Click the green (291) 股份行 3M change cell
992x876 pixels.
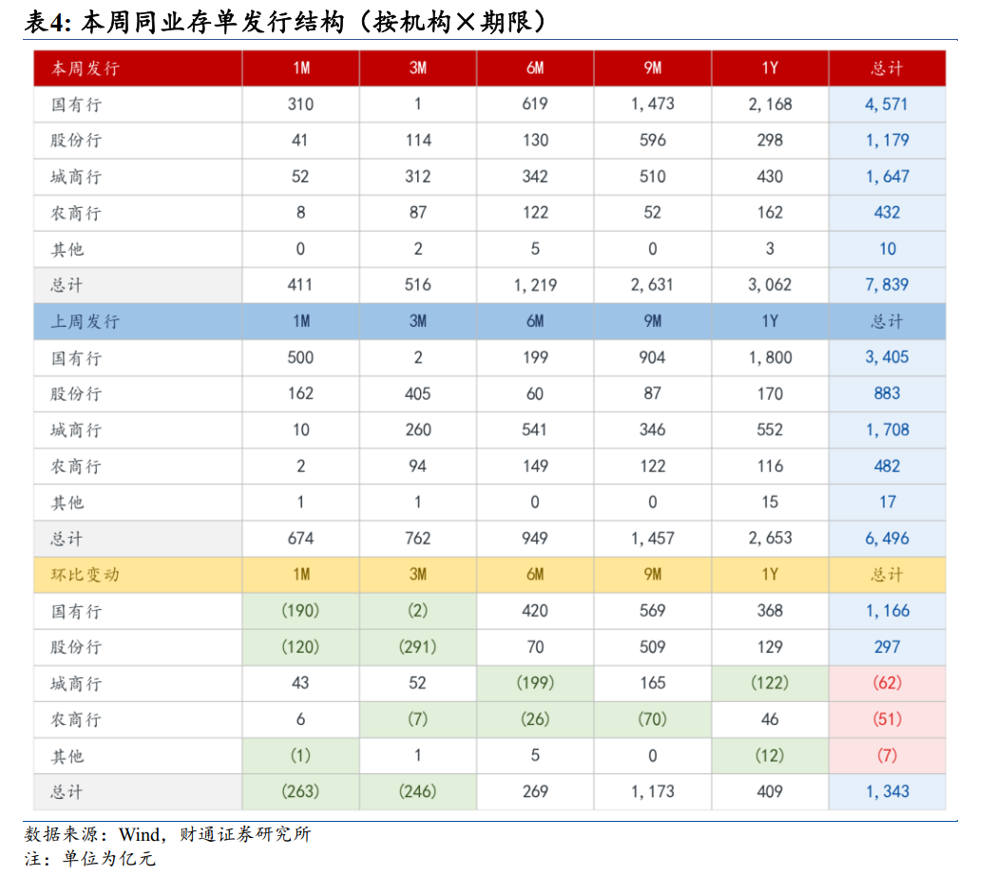417,646
